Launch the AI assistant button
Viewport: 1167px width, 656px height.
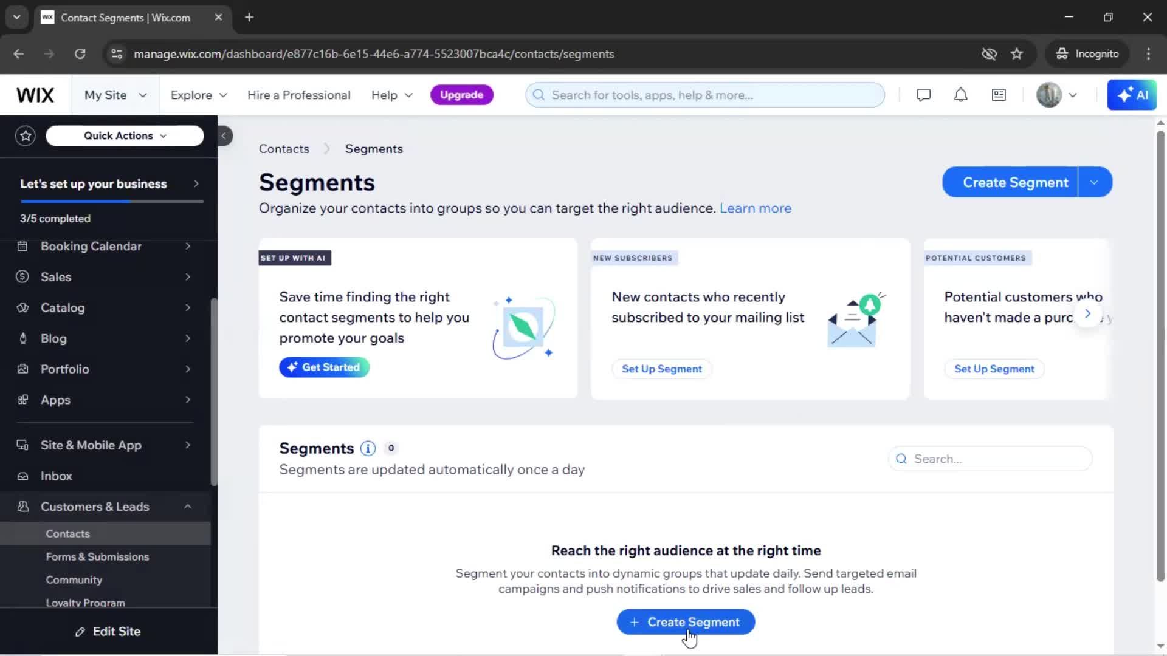tap(1132, 95)
